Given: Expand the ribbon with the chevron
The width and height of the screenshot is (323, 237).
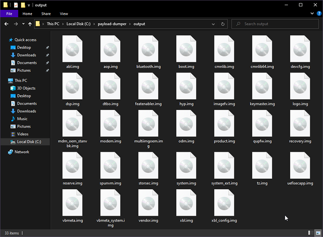Looking at the screenshot, I should pos(312,13).
